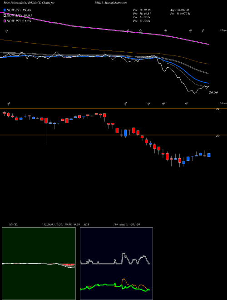Click the Pre L: 19.14 value
Viewport: 227px width, 300px height.
point(142,17)
